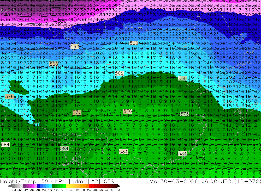Click the dark green legend swatch above -12

53,186
